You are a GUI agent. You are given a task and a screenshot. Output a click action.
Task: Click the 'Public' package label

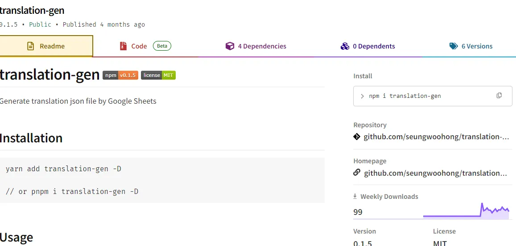[x=40, y=24]
